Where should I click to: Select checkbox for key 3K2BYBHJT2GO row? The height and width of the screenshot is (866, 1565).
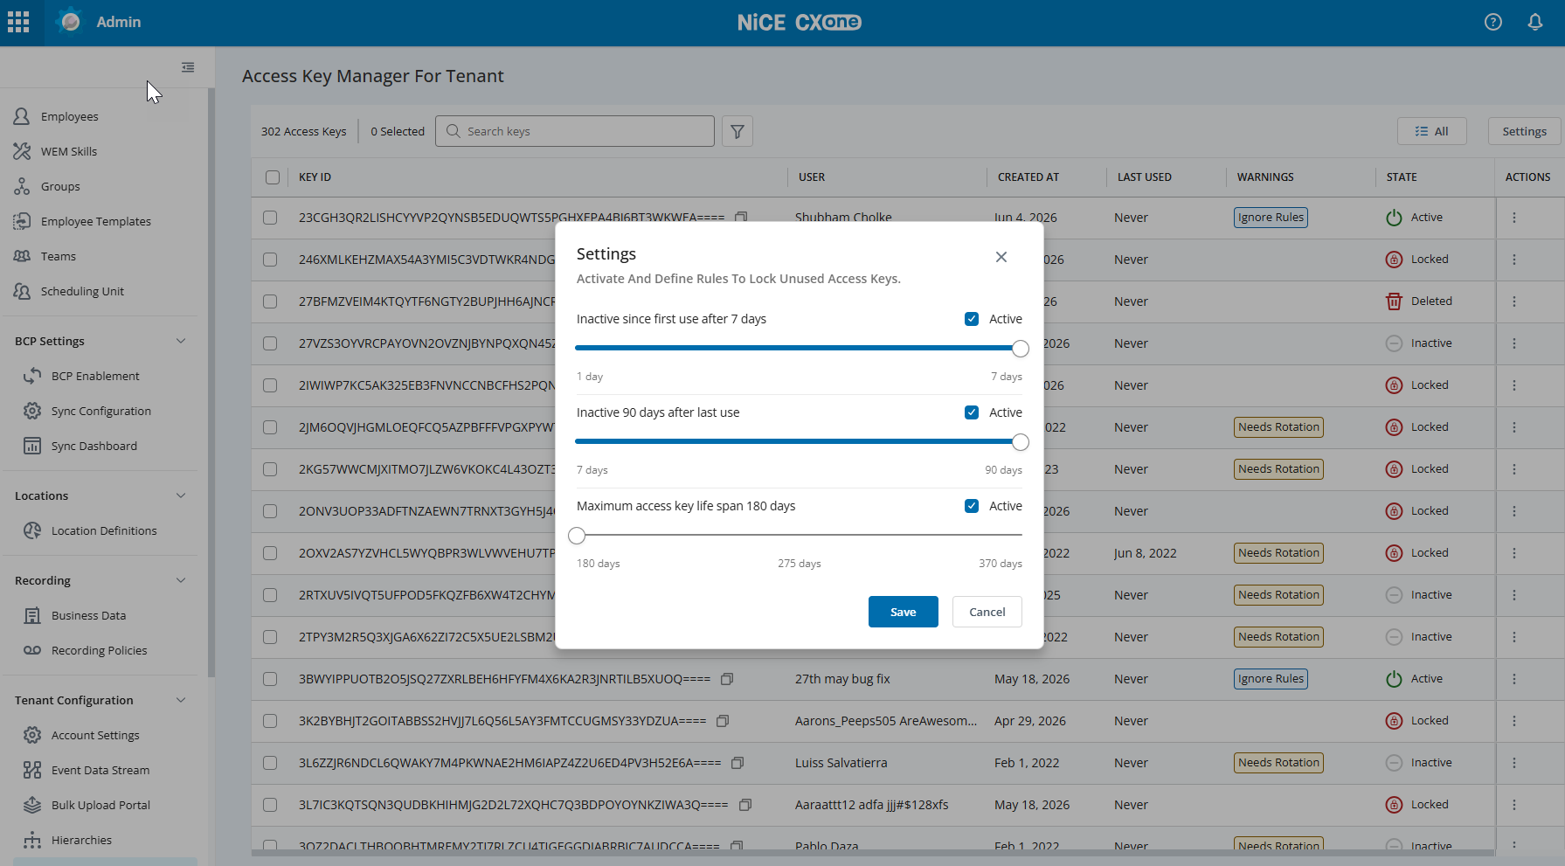click(270, 721)
